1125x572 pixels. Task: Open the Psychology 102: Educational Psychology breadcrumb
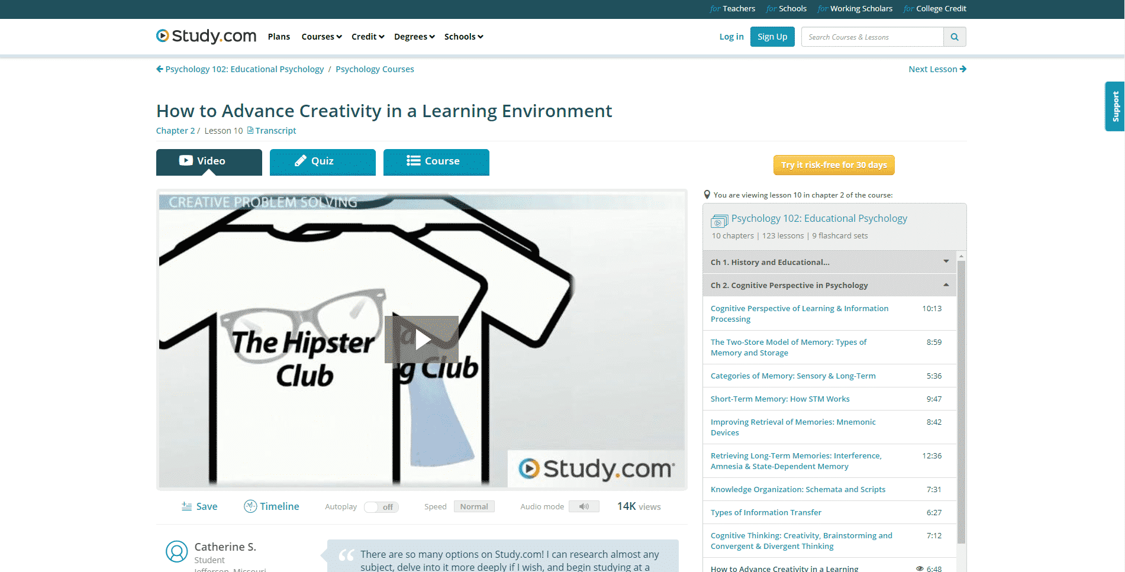[244, 69]
